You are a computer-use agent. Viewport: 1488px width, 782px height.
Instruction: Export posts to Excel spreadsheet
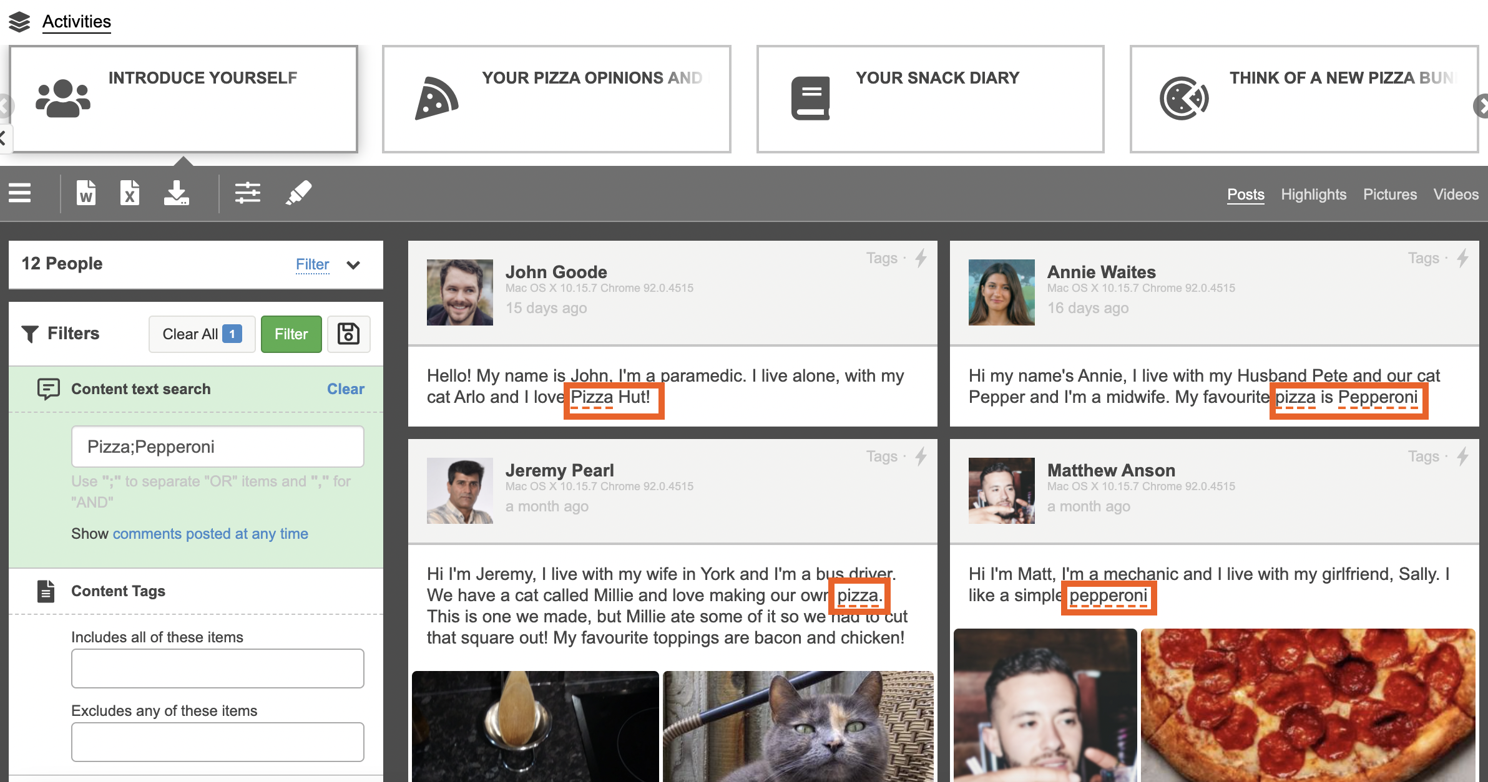tap(130, 193)
